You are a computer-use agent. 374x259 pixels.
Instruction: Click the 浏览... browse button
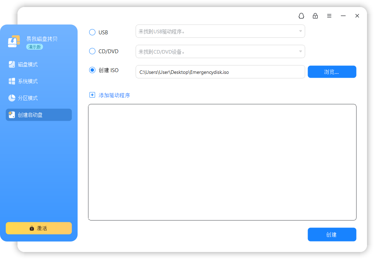pyautogui.click(x=332, y=72)
